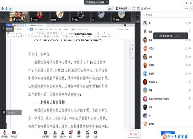
Task: Open the meeting security shield icon
Action: [7, 9]
